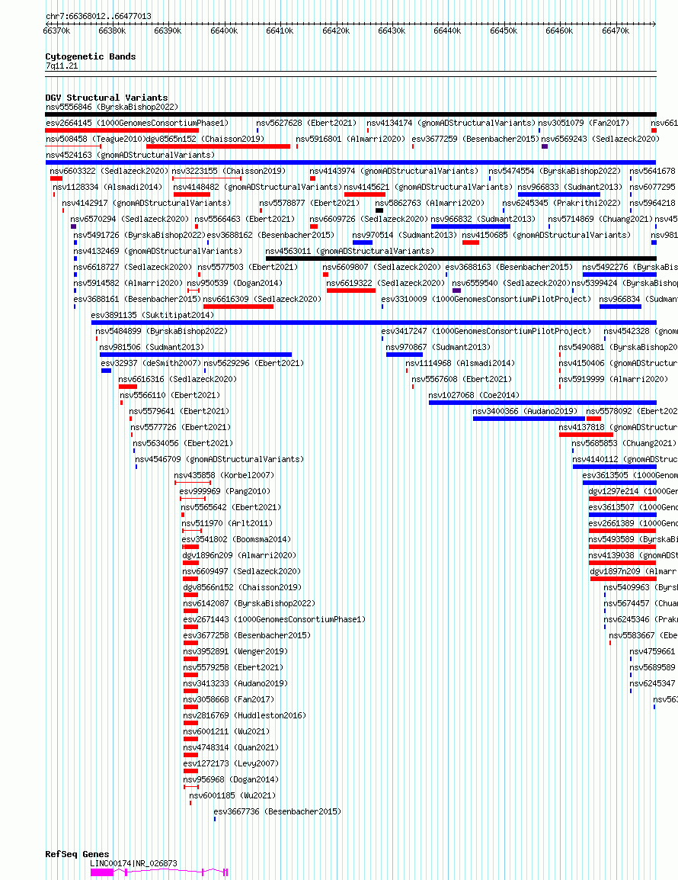Click the blue bar under nsv970867 (Sudmant2013)
Viewport: 678px width, 880px height.
[405, 355]
